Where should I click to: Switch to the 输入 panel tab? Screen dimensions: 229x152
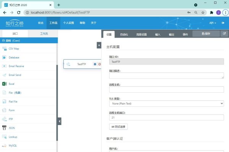click(158, 35)
